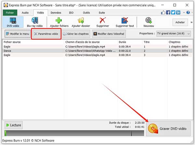Switch to the Vidéo tab
195x145 pixels.
(40, 13)
